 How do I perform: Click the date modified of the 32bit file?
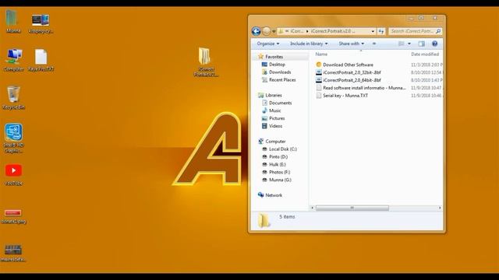(426, 72)
